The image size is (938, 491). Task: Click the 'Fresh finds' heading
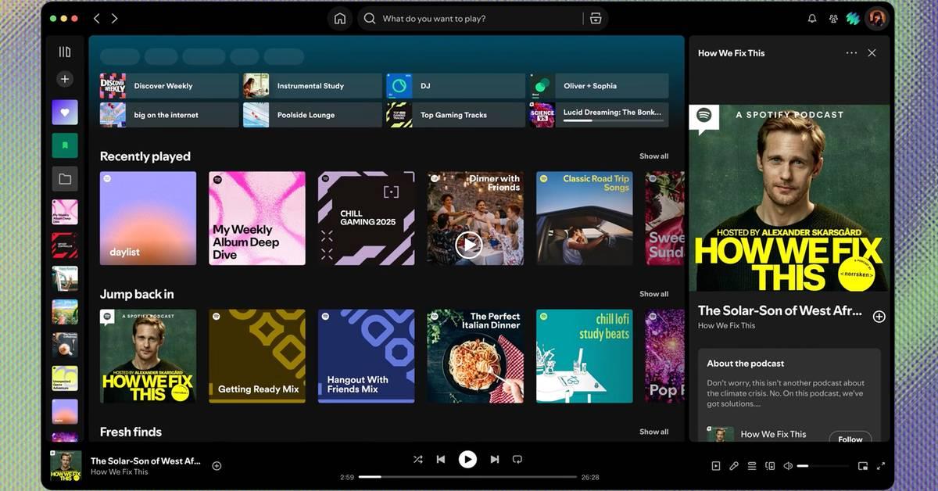(x=131, y=432)
